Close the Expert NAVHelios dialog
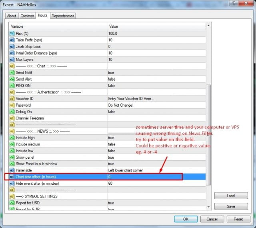Screen dimensions: 256x228 [246, 3]
